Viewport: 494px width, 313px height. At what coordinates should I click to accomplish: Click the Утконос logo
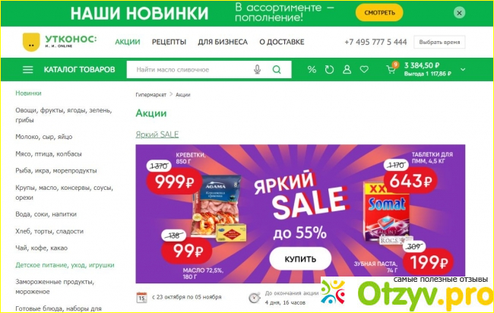click(x=60, y=42)
